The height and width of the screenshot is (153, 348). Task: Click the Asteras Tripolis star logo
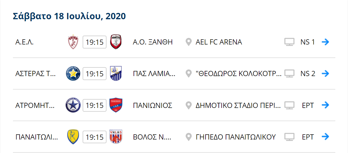tap(73, 74)
